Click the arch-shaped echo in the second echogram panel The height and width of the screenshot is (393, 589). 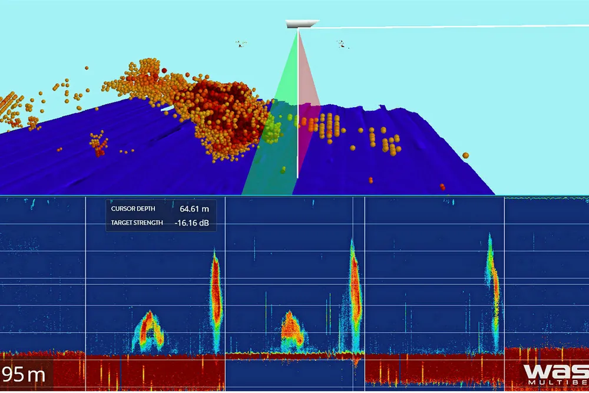tap(148, 331)
